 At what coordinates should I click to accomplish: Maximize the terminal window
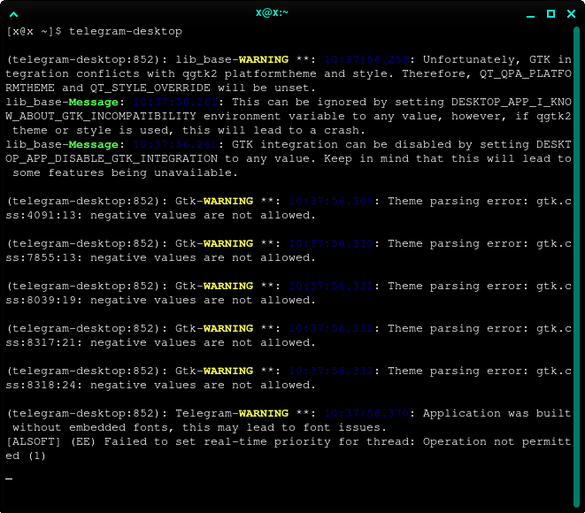[x=550, y=14]
